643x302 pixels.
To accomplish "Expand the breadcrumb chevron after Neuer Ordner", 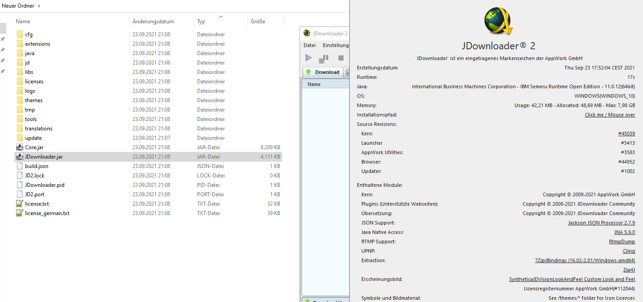I will (39, 6).
